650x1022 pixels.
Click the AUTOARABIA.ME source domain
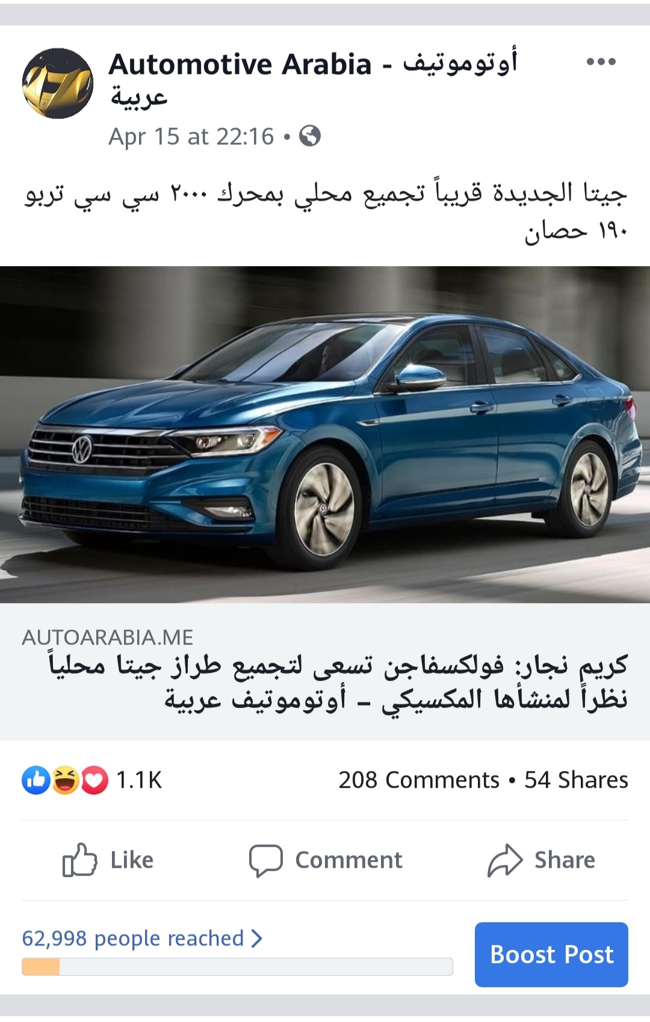click(108, 637)
